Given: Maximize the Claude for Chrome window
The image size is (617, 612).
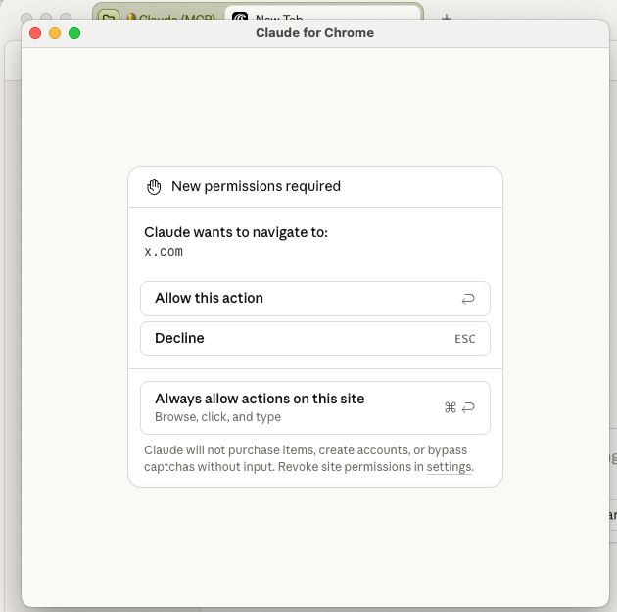Looking at the screenshot, I should point(74,33).
